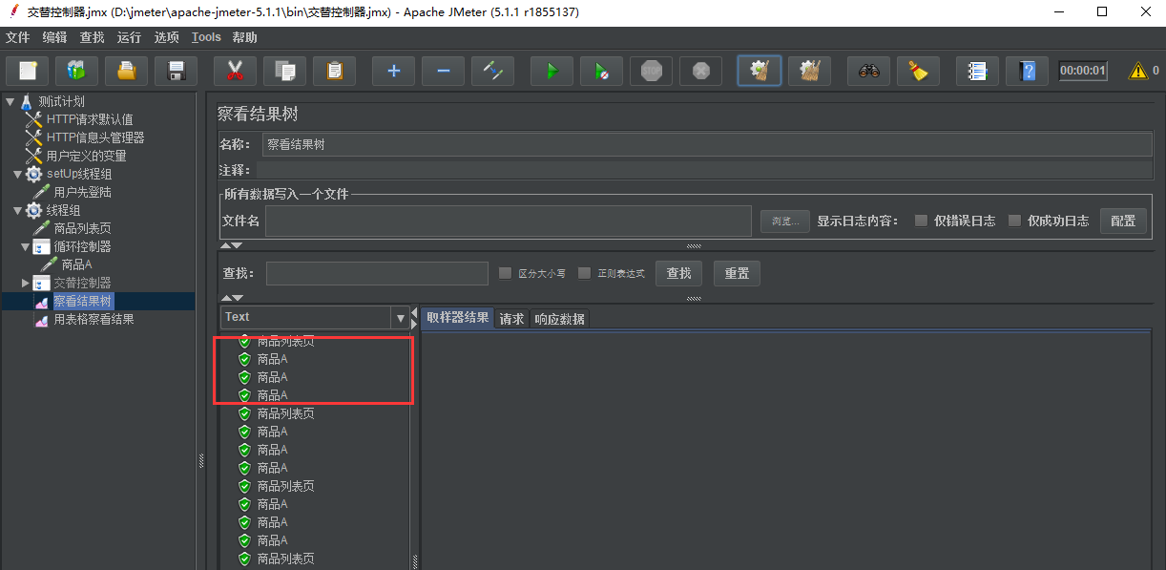Enable the 仅错误日志 checkbox

921,221
